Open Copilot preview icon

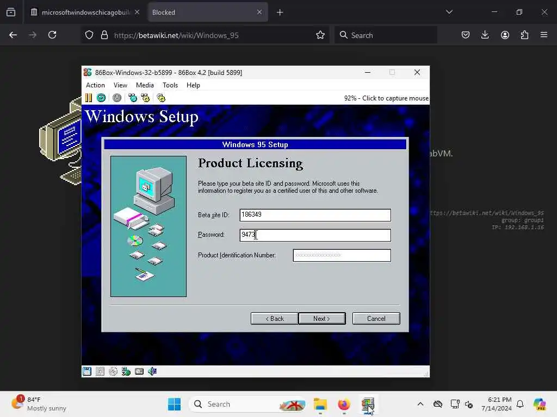pos(540,404)
